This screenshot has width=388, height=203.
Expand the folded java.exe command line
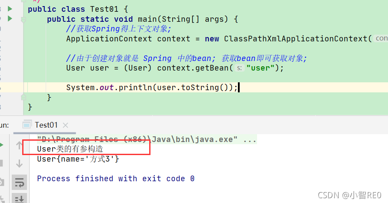click(250, 139)
